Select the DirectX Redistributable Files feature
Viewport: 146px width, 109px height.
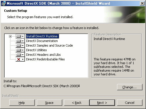pyautogui.click(x=45, y=59)
